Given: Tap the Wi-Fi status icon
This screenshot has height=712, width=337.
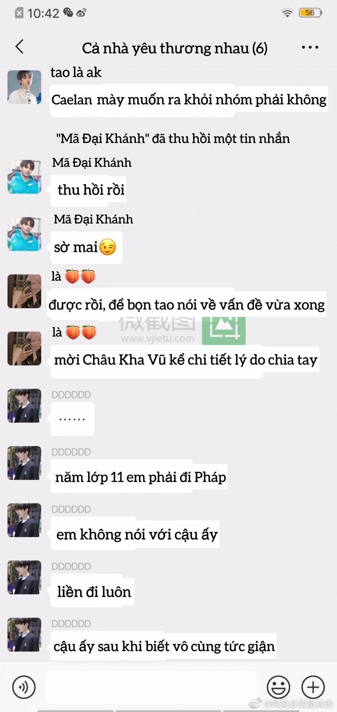Looking at the screenshot, I should [x=287, y=13].
